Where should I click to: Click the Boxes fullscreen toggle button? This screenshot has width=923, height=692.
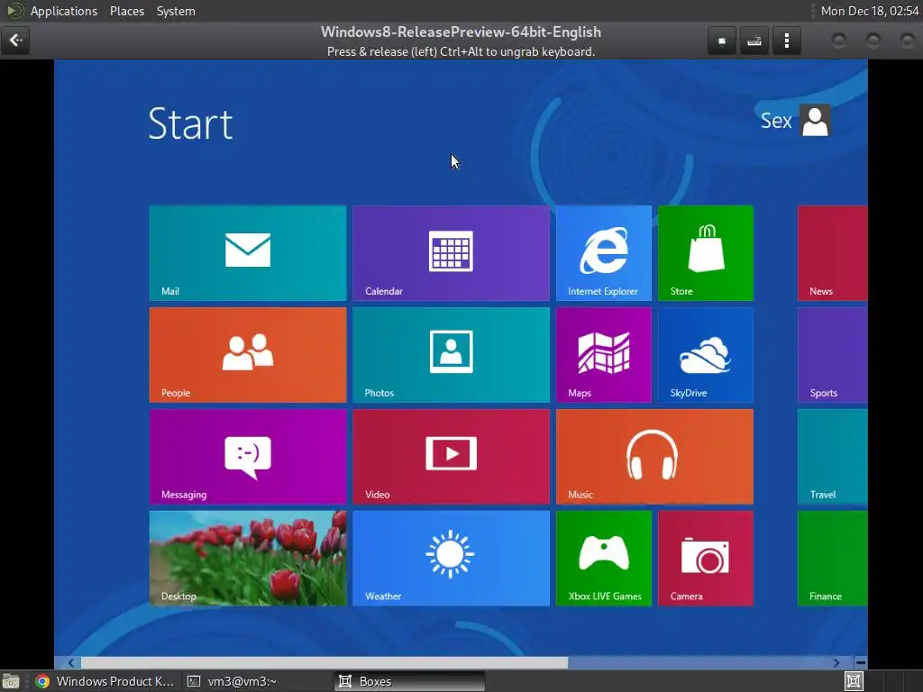tap(722, 41)
